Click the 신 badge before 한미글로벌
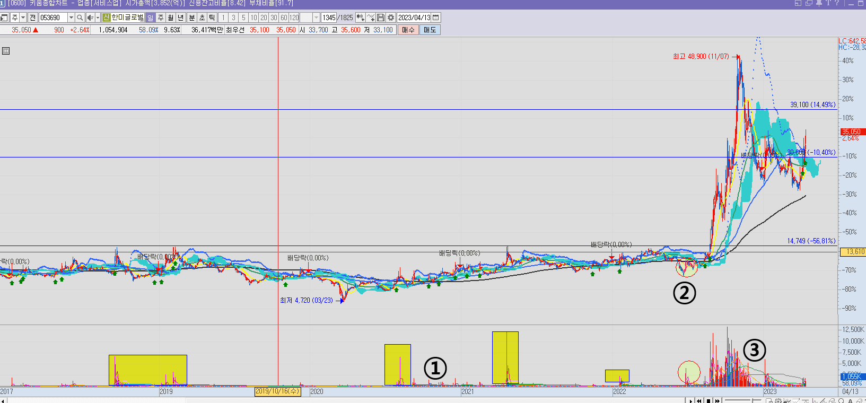The image size is (866, 403). [106, 17]
